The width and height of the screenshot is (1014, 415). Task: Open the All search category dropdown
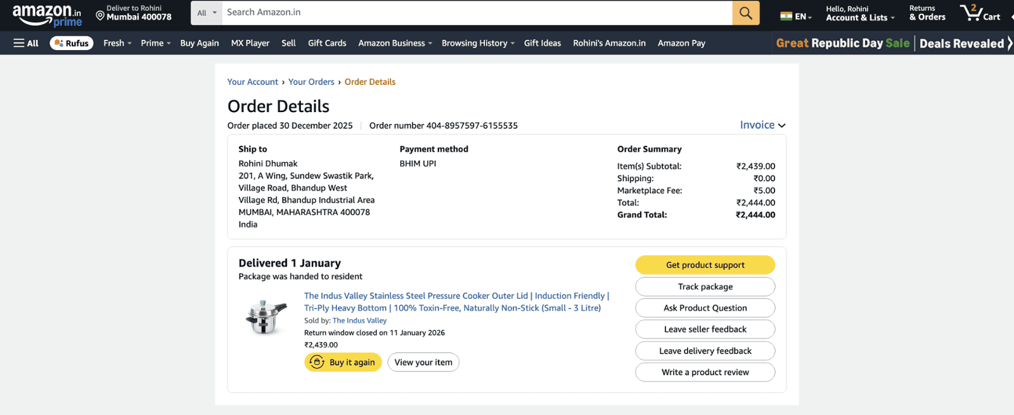[x=207, y=13]
